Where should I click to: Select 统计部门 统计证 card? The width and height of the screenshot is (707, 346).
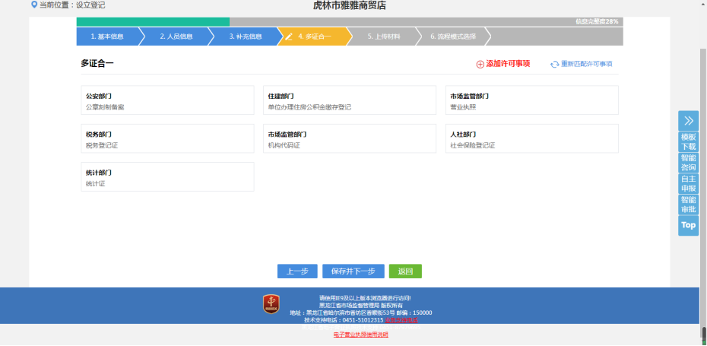click(x=167, y=177)
